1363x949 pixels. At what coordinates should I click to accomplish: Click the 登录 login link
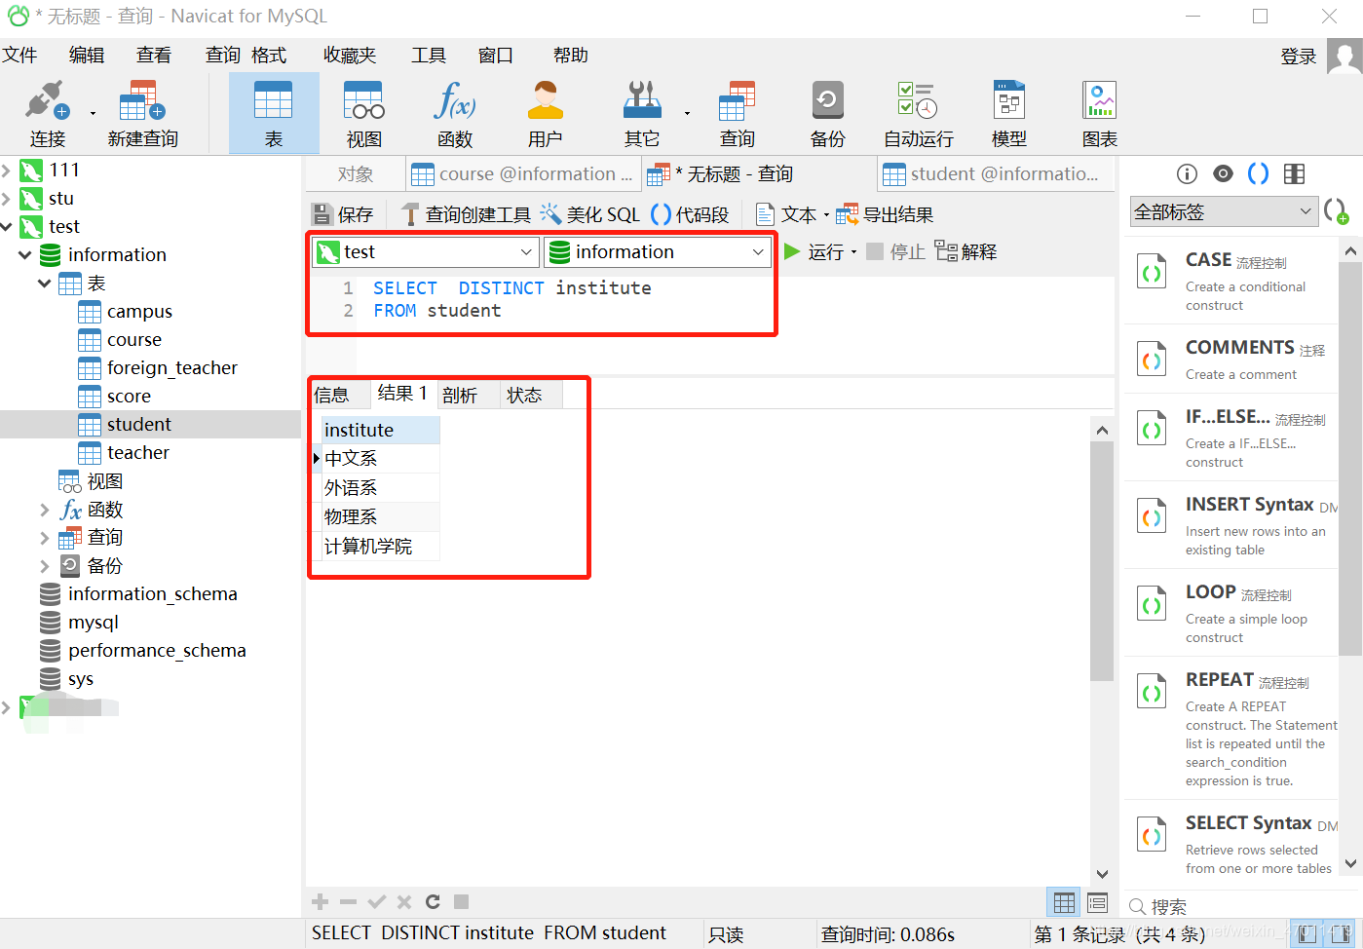click(1299, 57)
